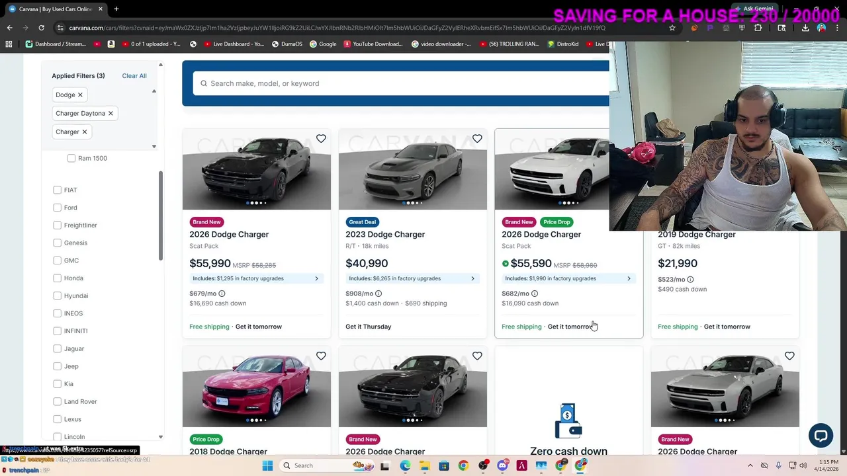
Task: Open Microsoft Store from taskbar
Action: click(444, 465)
